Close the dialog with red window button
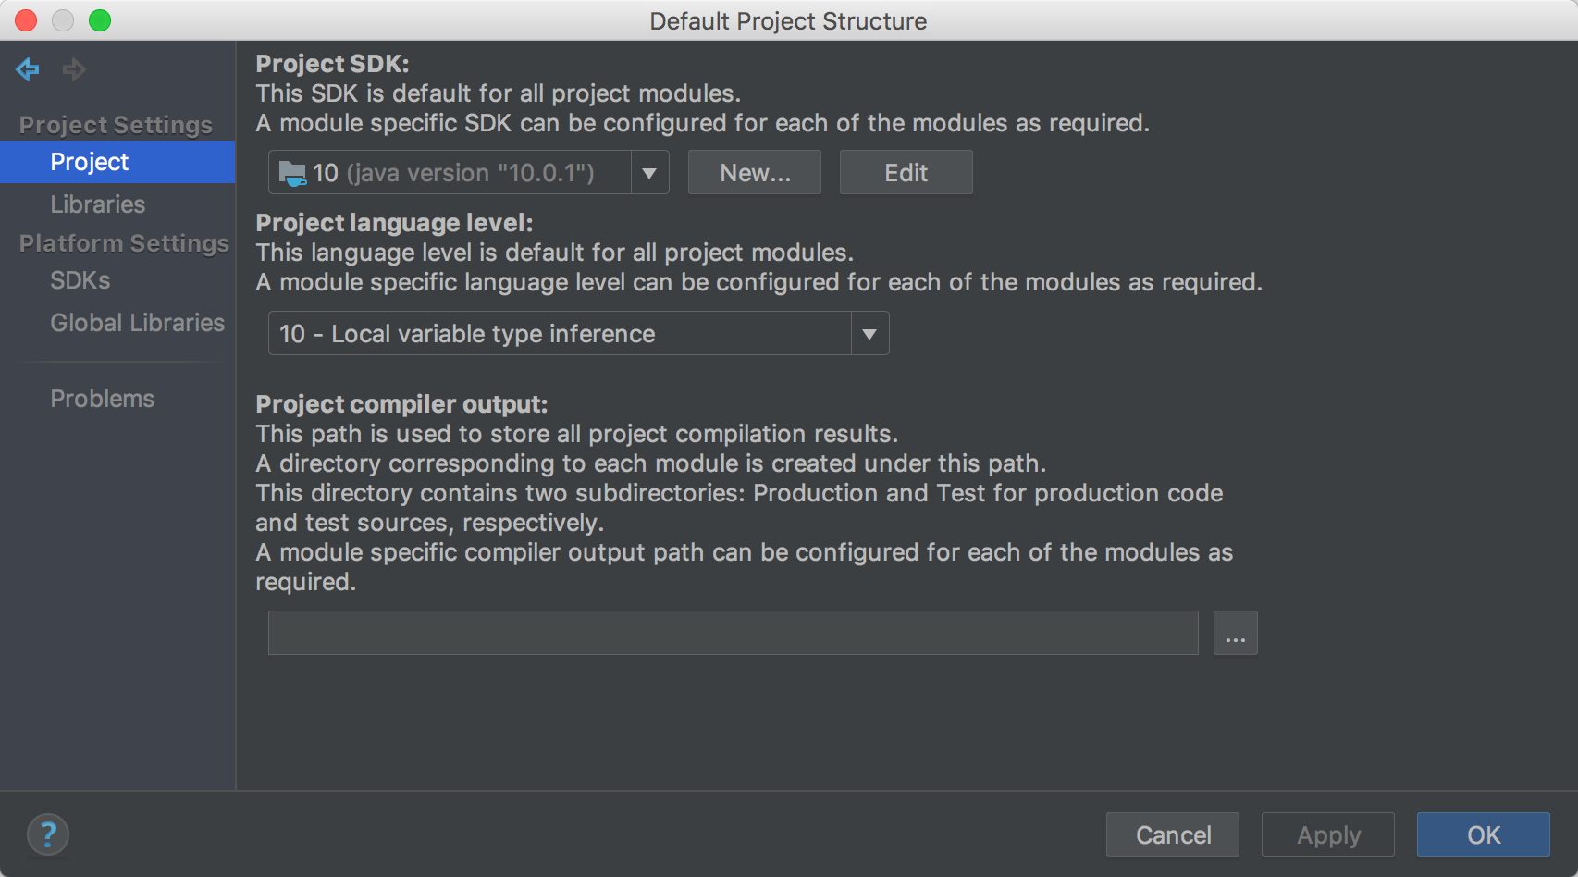Screen dimensions: 1578x877 point(26,20)
